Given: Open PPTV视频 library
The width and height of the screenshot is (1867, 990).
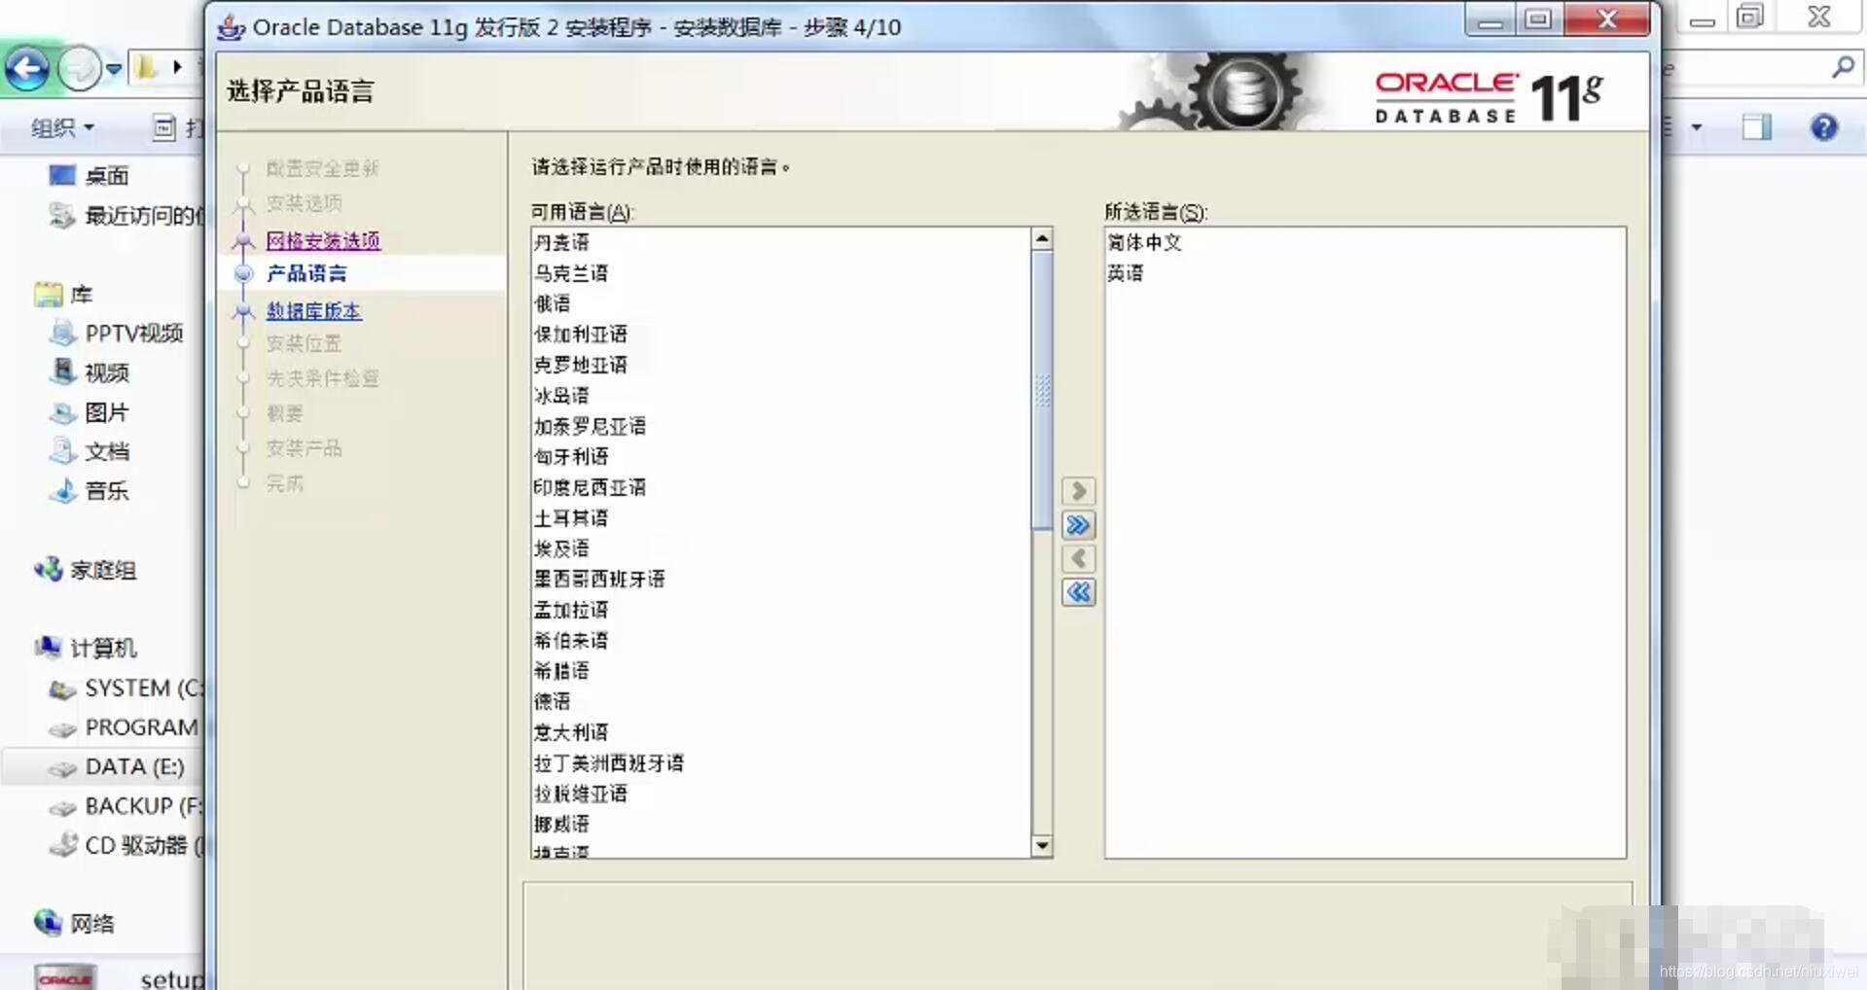Looking at the screenshot, I should (116, 334).
